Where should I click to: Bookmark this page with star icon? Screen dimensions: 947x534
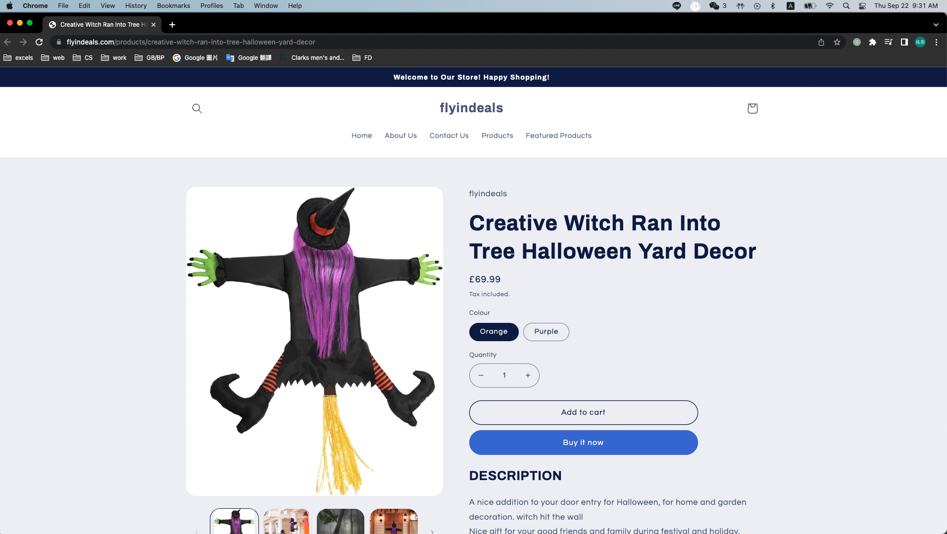click(x=837, y=42)
